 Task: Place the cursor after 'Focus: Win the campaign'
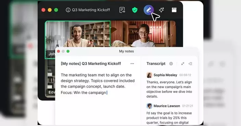[107, 93]
